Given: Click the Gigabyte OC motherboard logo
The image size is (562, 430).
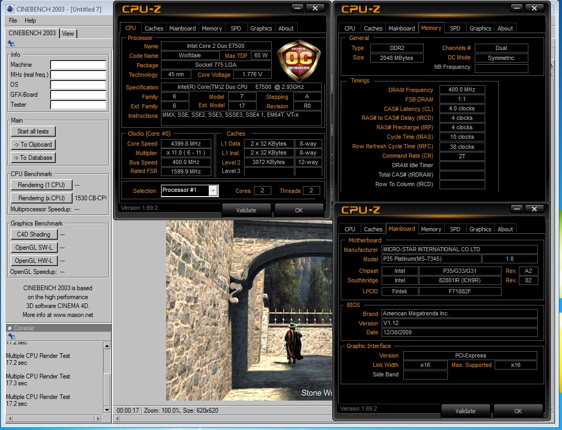Looking at the screenshot, I should click(299, 60).
